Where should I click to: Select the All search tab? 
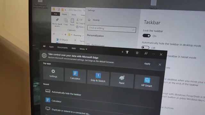(44, 46)
